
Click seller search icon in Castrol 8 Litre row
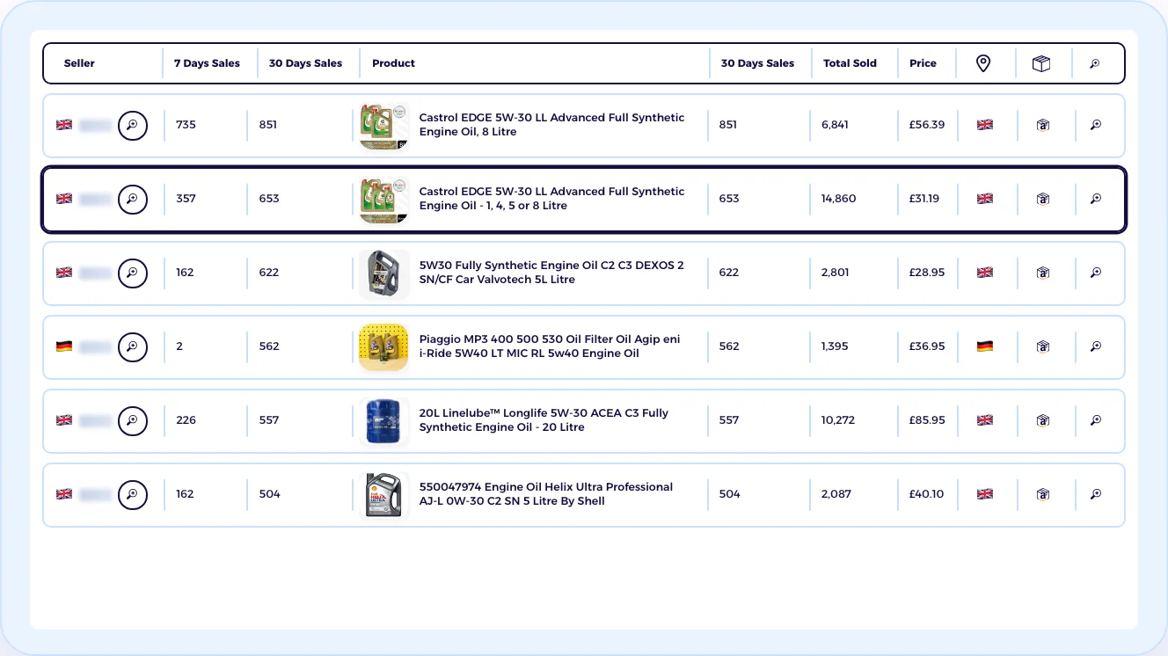133,125
